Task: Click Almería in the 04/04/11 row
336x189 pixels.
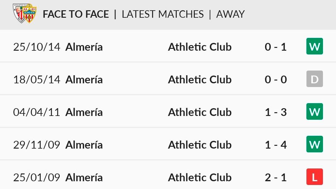Action: [84, 112]
